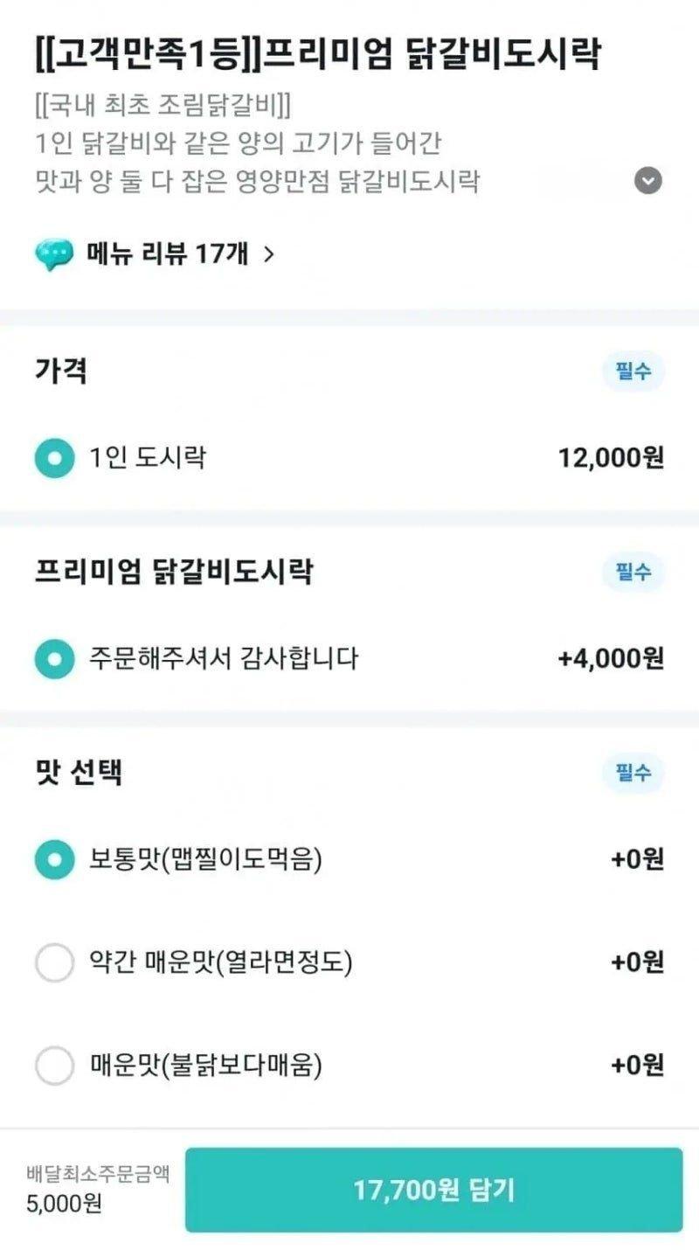Viewport: 699px width, 1250px height.
Task: Tap the 매운맛(불닭보다매움) option label
Action: click(x=206, y=1066)
